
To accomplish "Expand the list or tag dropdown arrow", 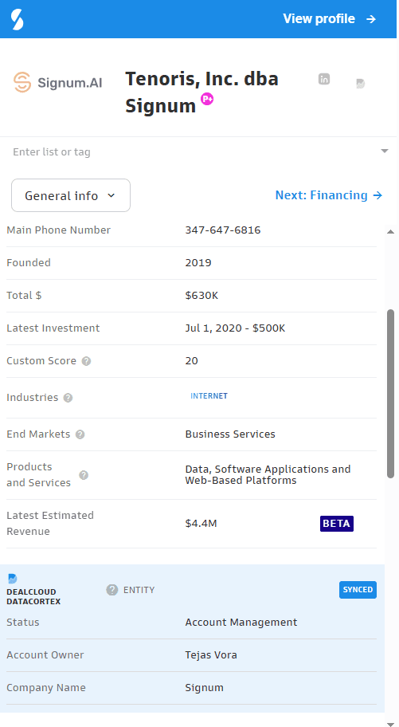I will coord(384,151).
